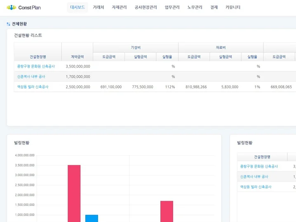The height and width of the screenshot is (222, 296).
Task: Click the blue bar in 빌링현황 chart
Action: pyautogui.click(x=92, y=218)
